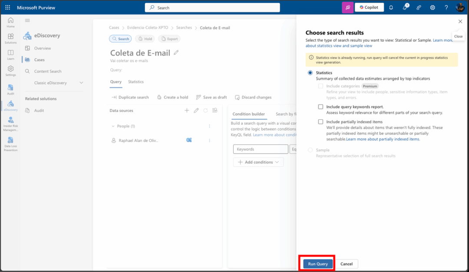Collapse the People (1) group
The height and width of the screenshot is (272, 469).
[x=113, y=126]
